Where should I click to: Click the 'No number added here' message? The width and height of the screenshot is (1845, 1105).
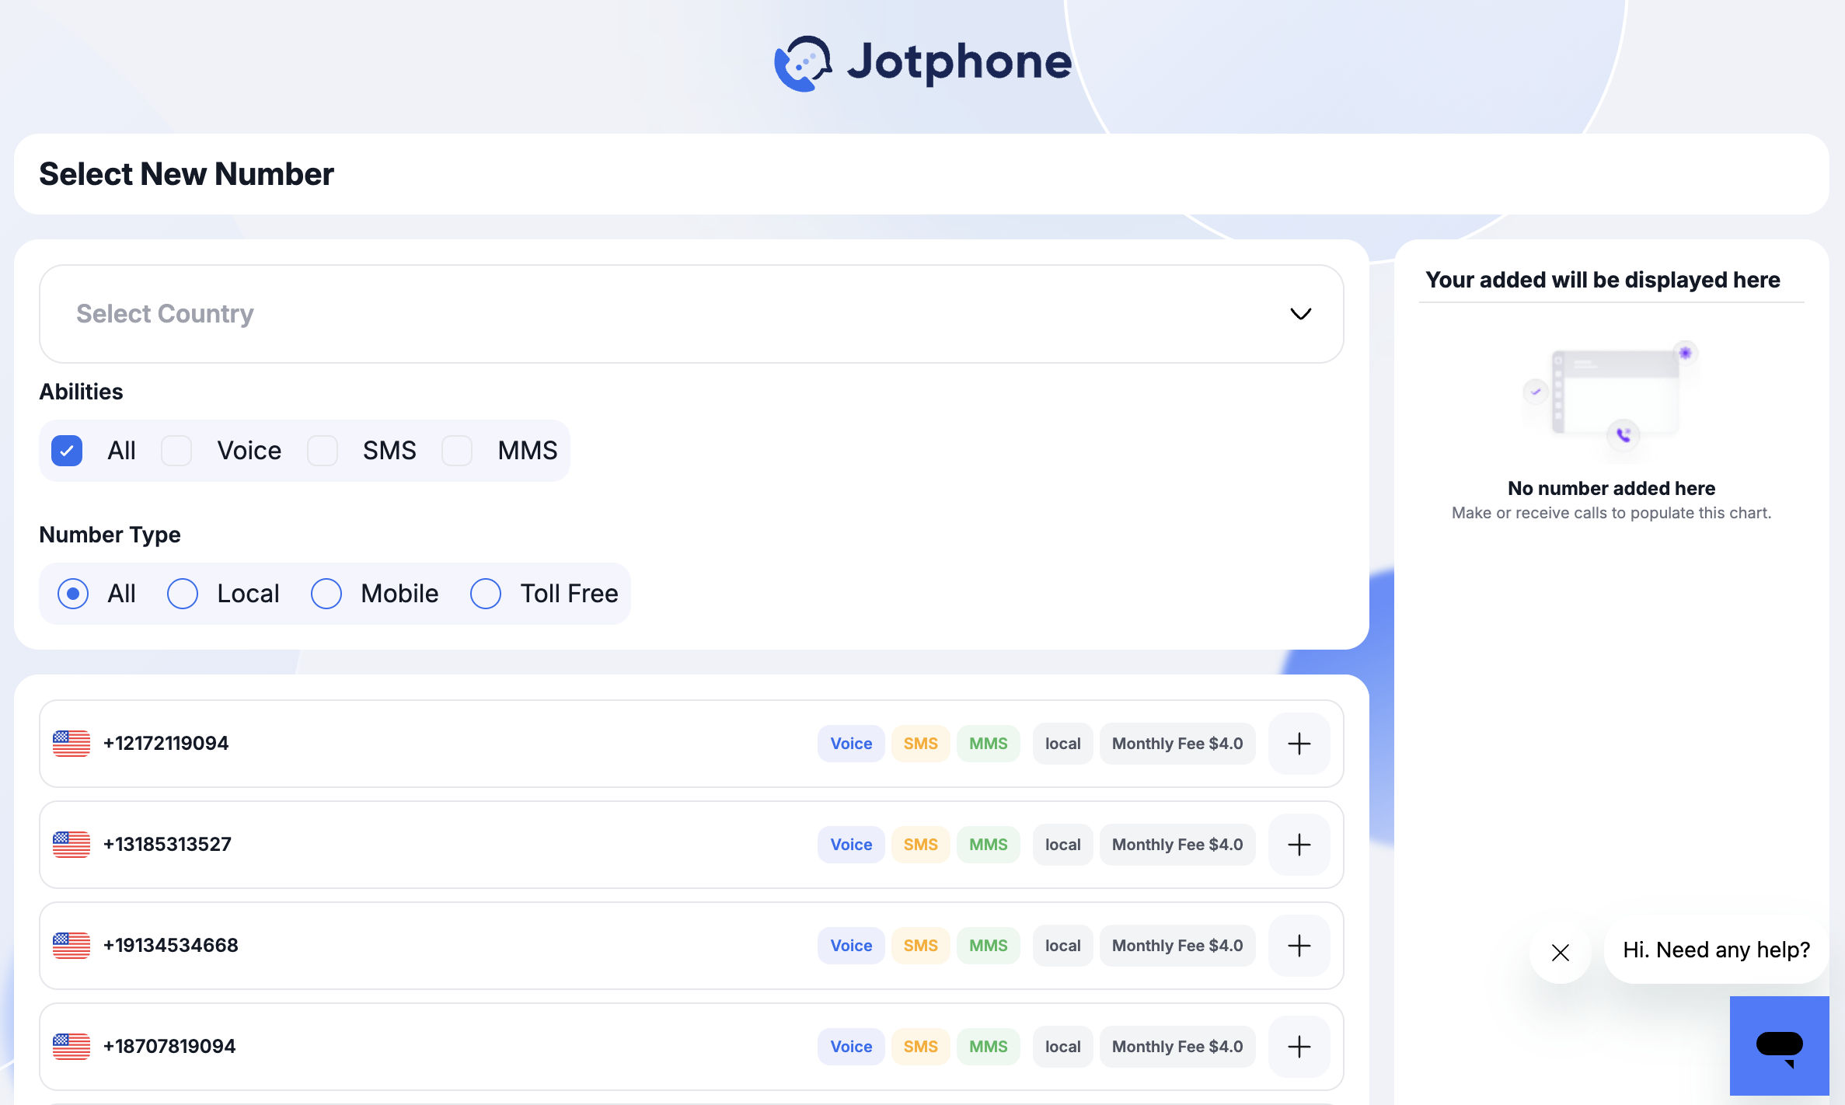click(x=1611, y=489)
